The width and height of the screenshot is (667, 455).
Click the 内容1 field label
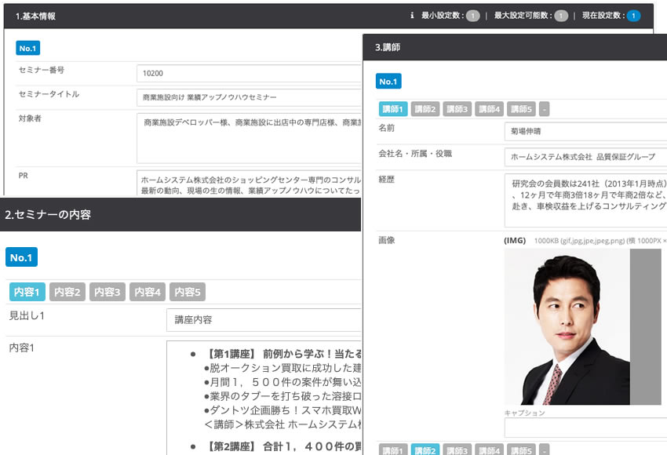point(22,348)
